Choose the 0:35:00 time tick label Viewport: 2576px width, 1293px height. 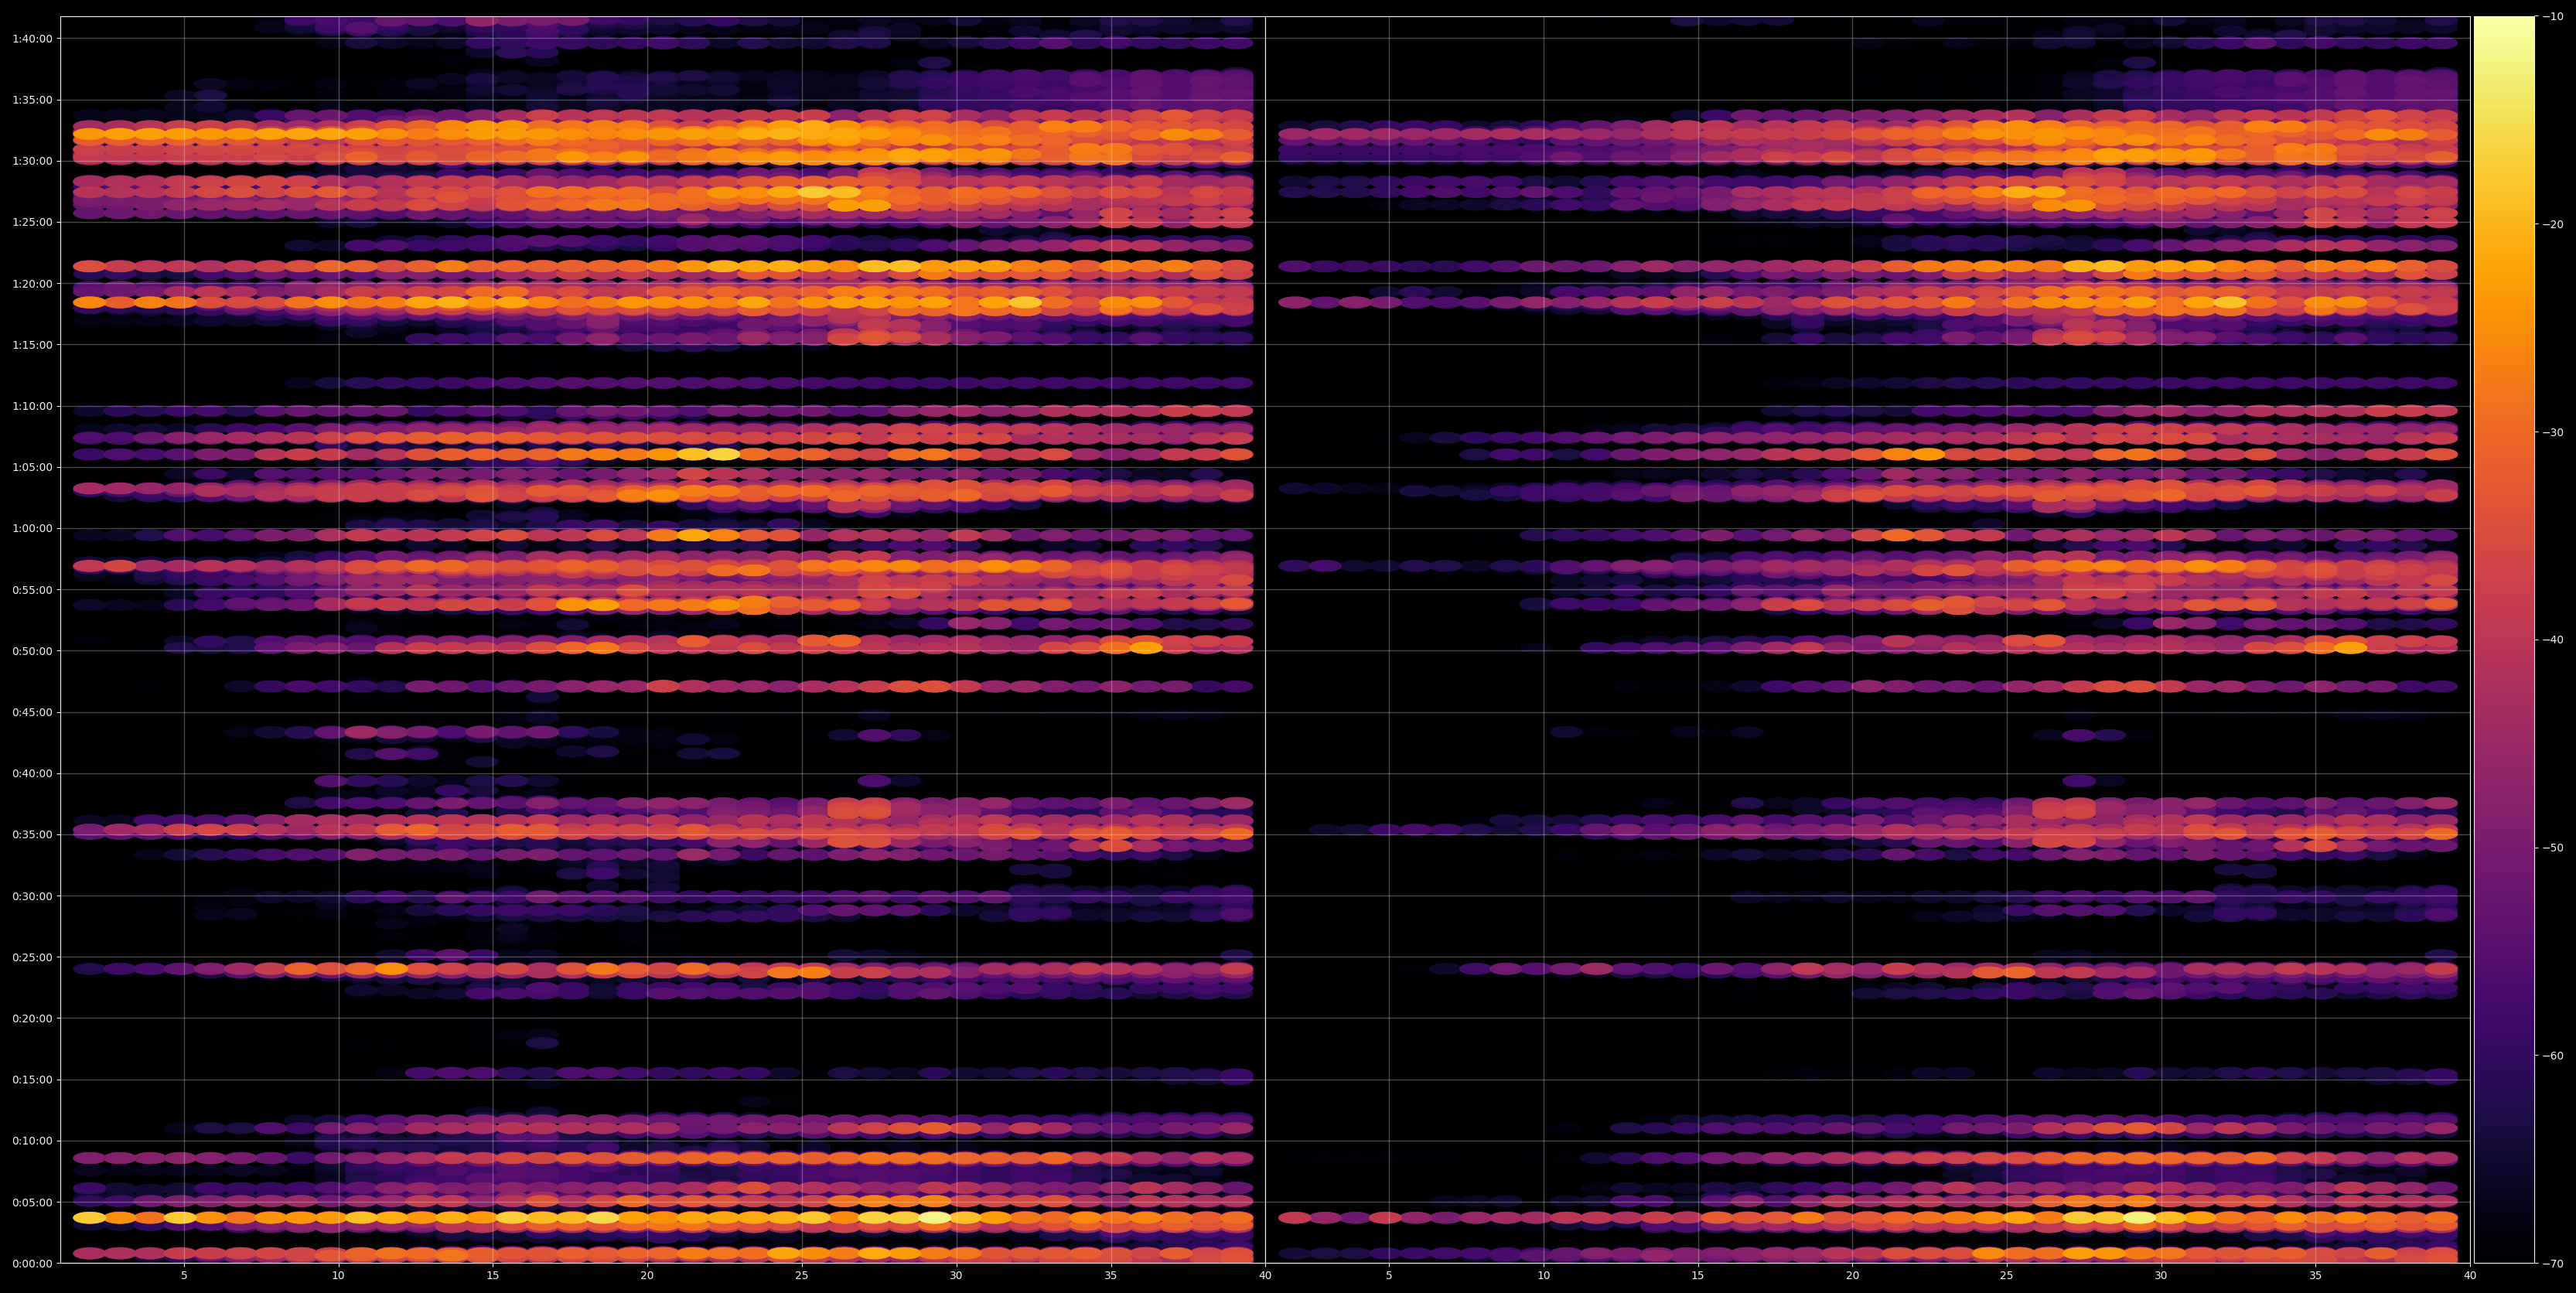pyautogui.click(x=32, y=835)
